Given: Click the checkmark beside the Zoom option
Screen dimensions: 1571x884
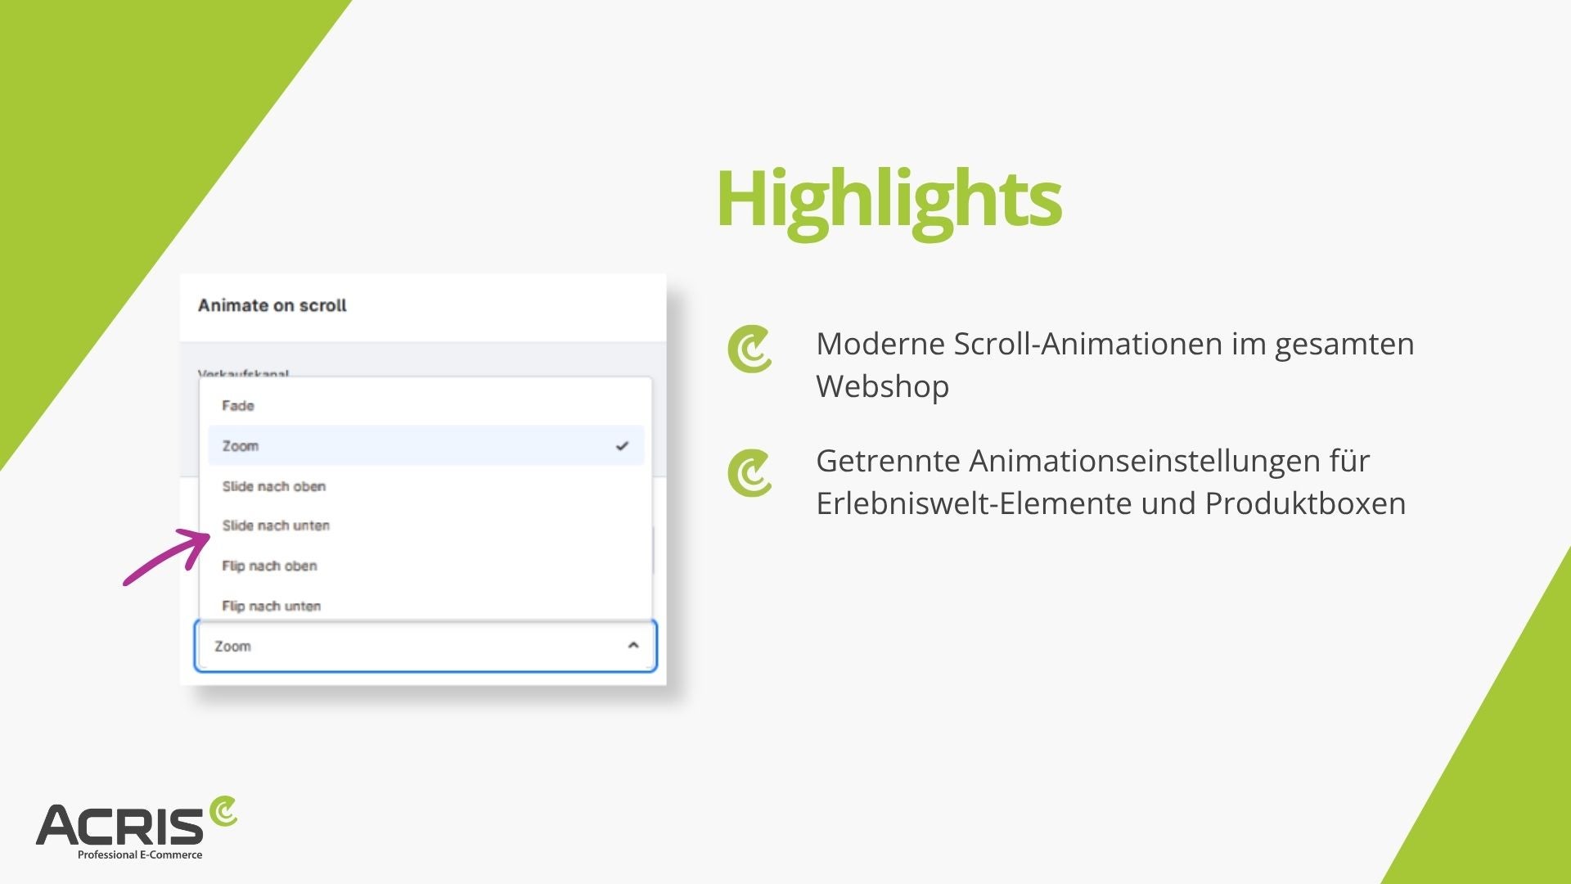Looking at the screenshot, I should pyautogui.click(x=622, y=446).
